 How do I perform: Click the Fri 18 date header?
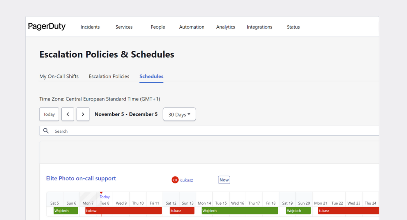tap(271, 203)
